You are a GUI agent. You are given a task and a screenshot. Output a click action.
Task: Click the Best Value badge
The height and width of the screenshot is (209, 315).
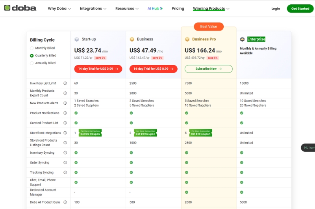click(209, 27)
